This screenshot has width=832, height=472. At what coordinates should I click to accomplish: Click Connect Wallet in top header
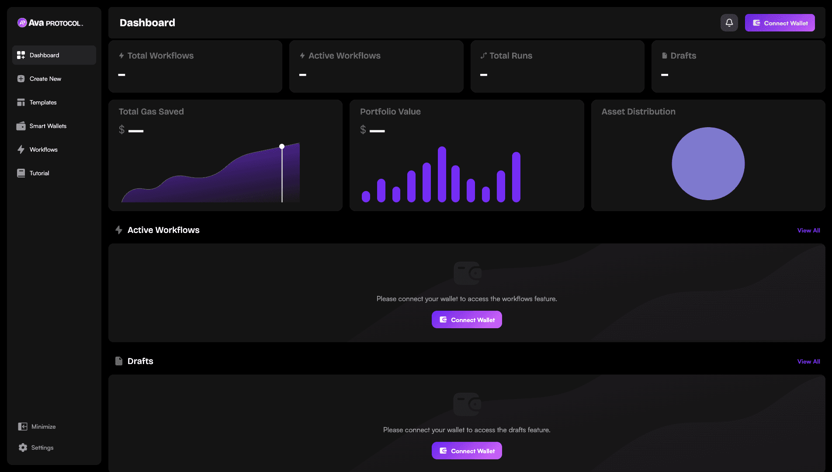coord(780,23)
